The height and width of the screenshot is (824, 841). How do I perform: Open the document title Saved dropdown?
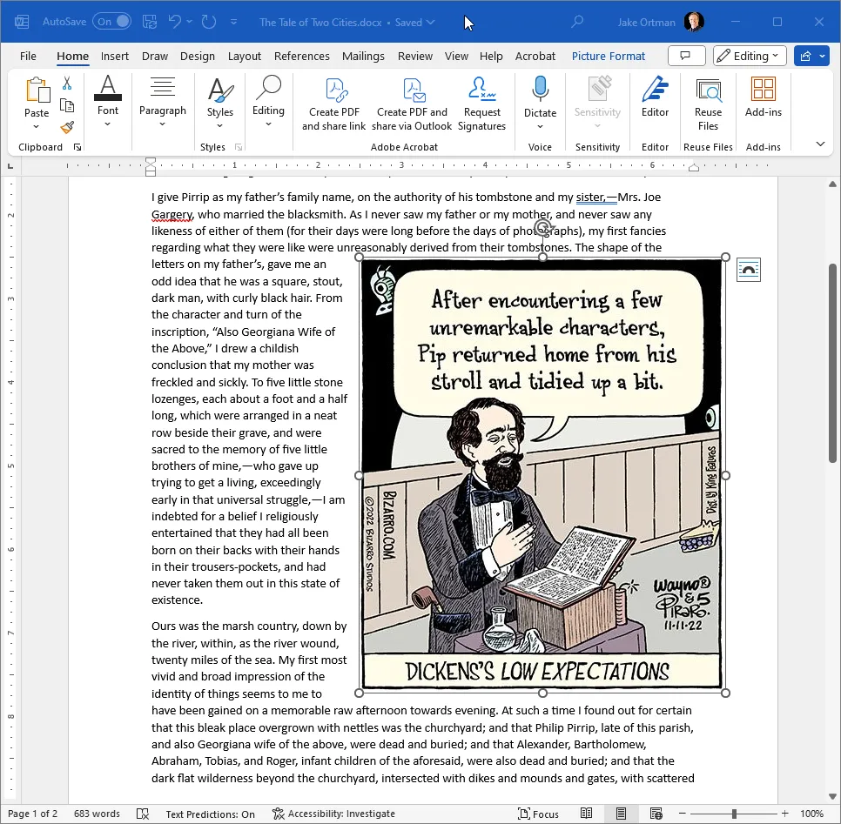click(431, 22)
